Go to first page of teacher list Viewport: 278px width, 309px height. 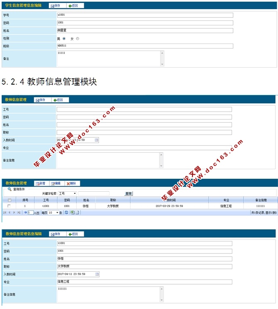[x=5, y=212]
